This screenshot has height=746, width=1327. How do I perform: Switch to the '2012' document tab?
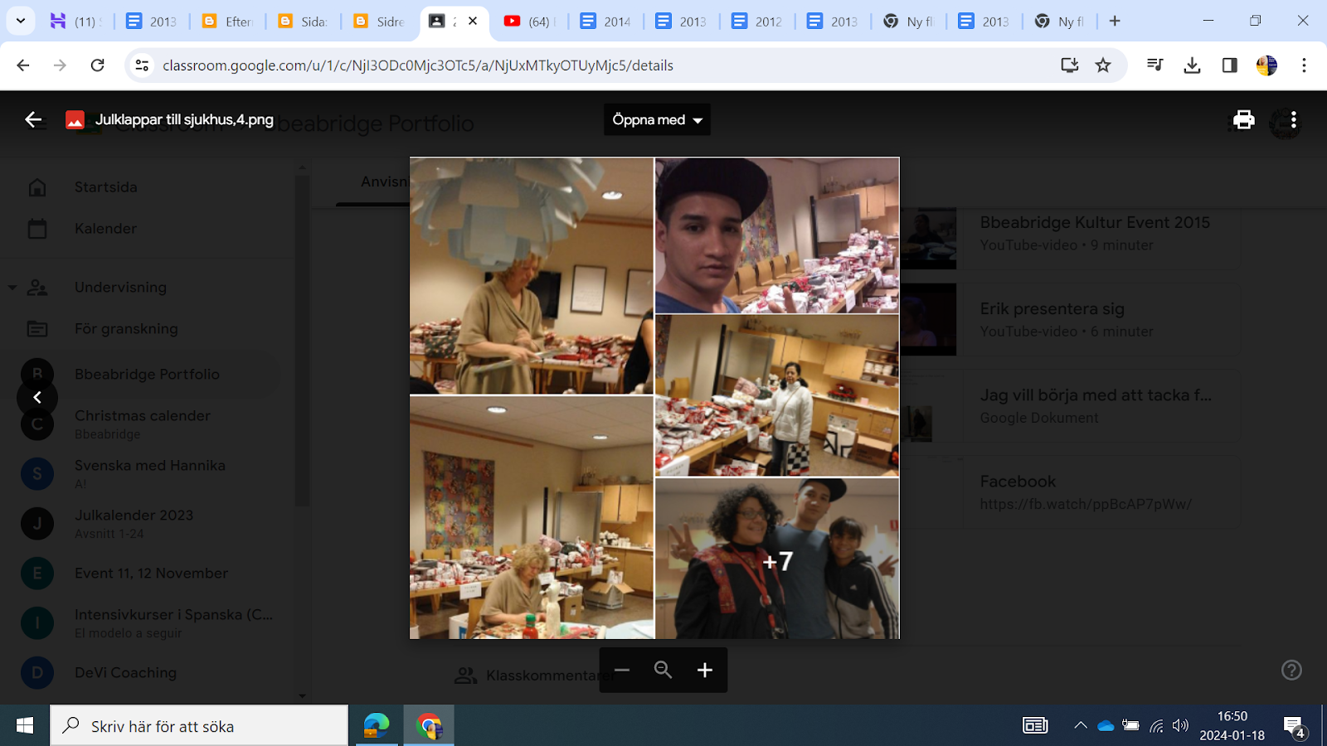[x=757, y=22]
